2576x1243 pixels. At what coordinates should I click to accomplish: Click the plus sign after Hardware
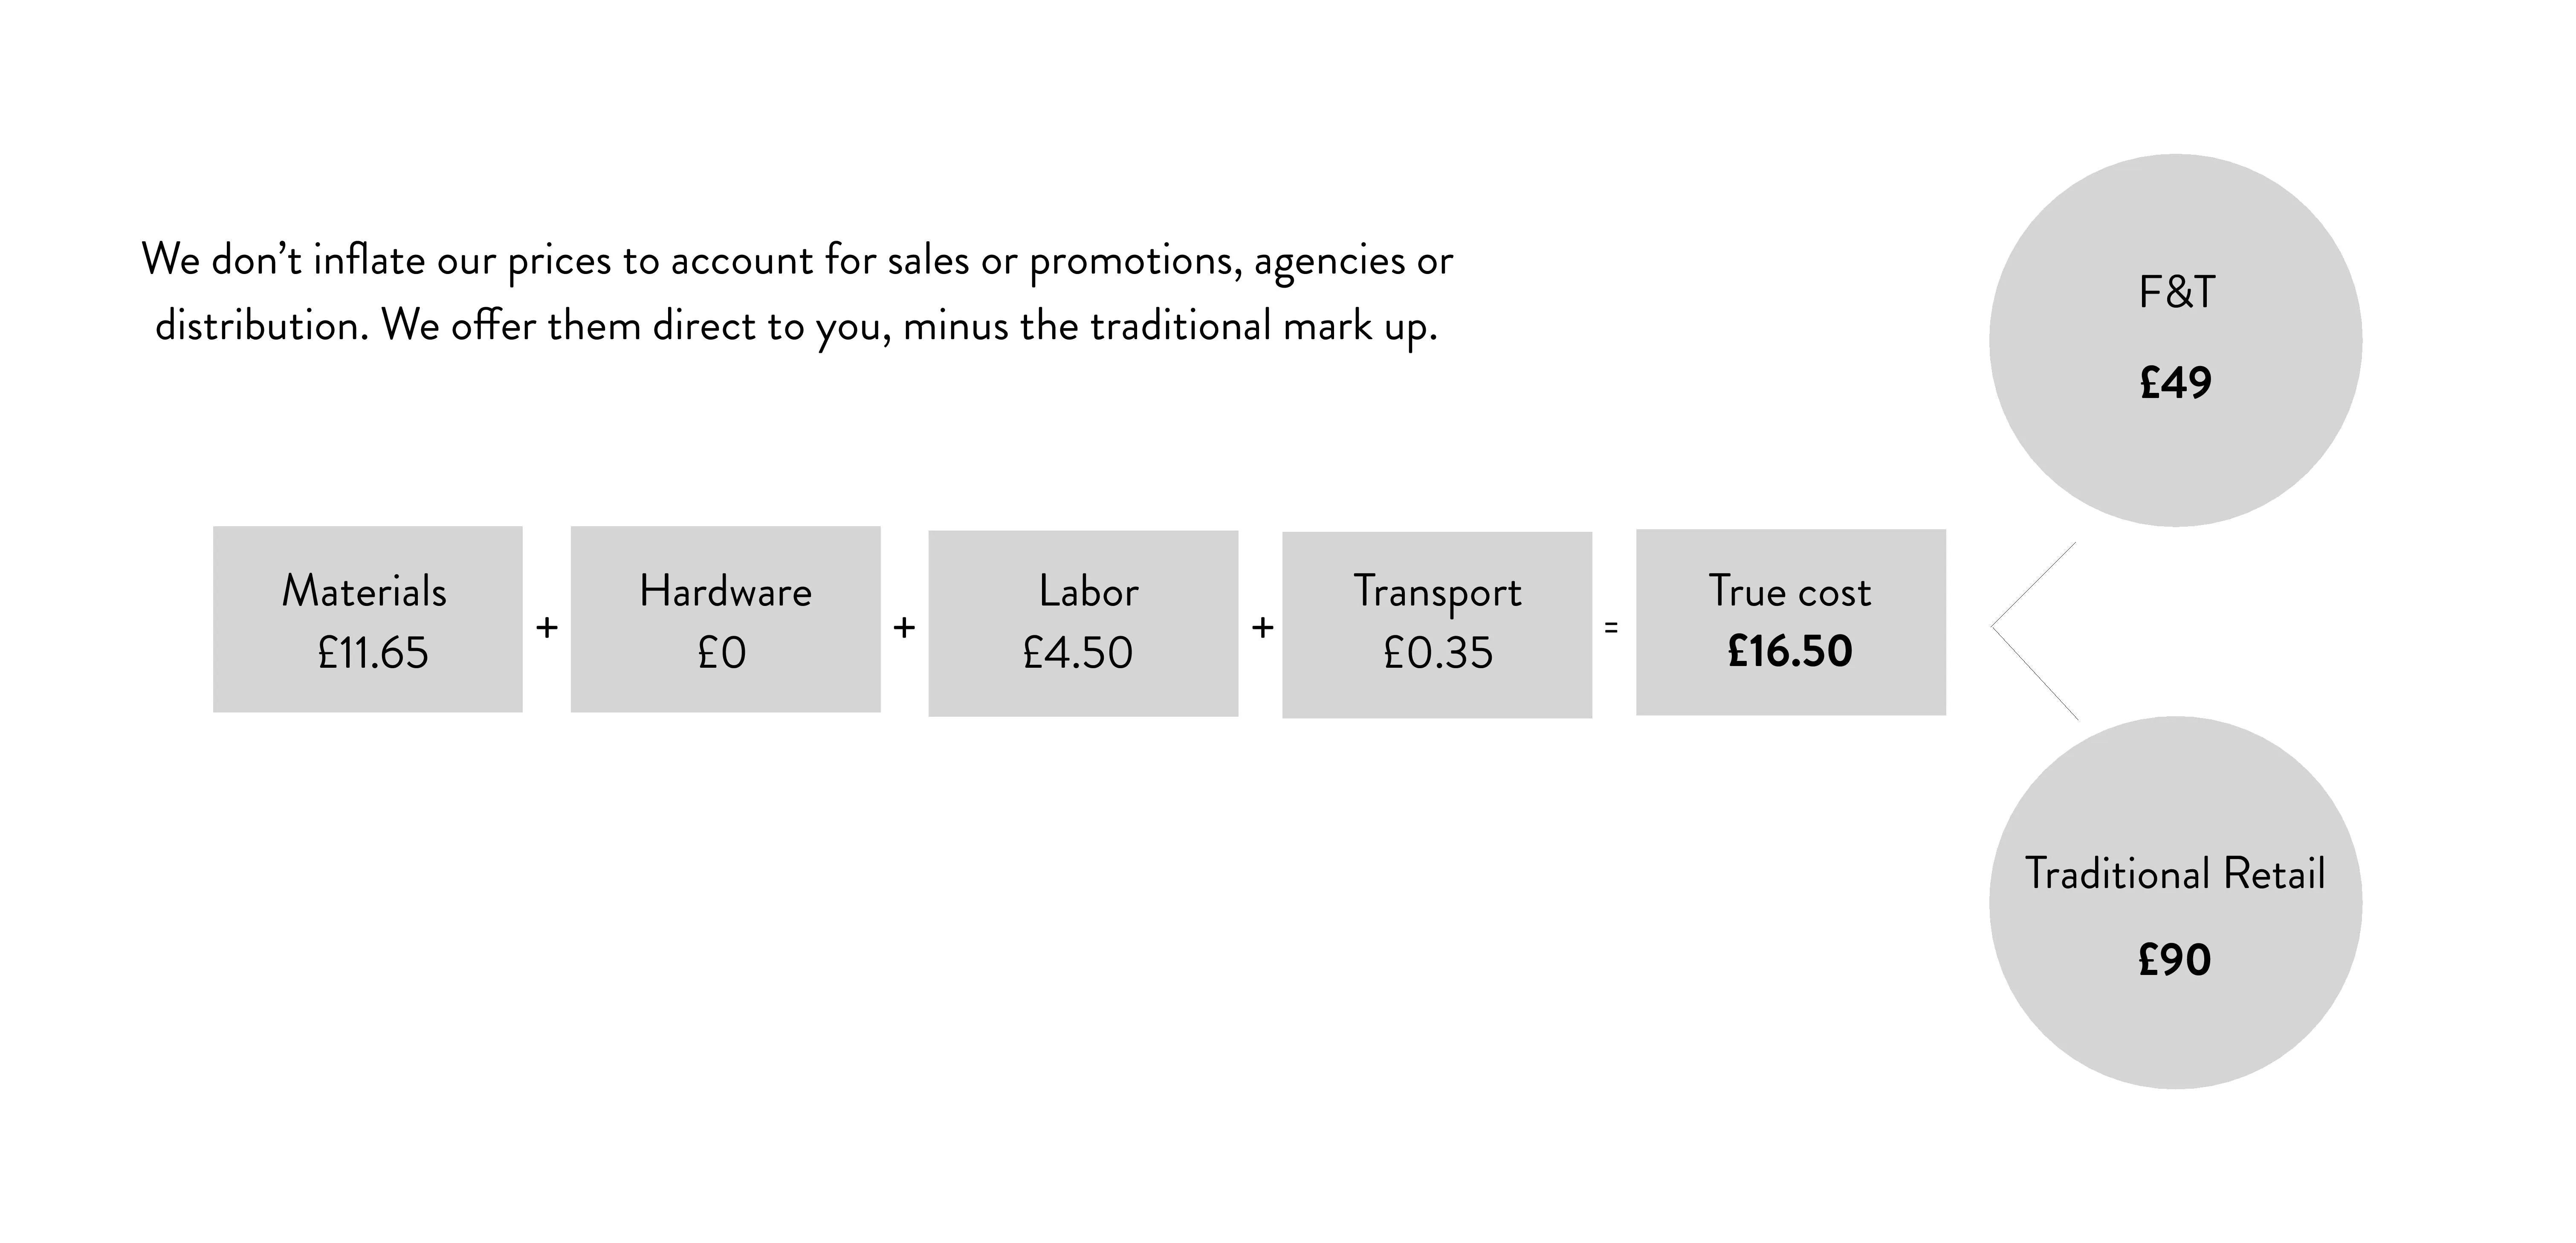point(904,628)
